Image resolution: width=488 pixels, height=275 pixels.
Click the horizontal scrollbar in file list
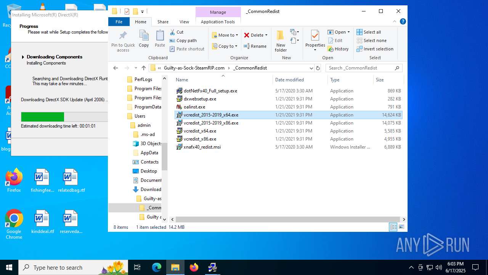(287, 219)
